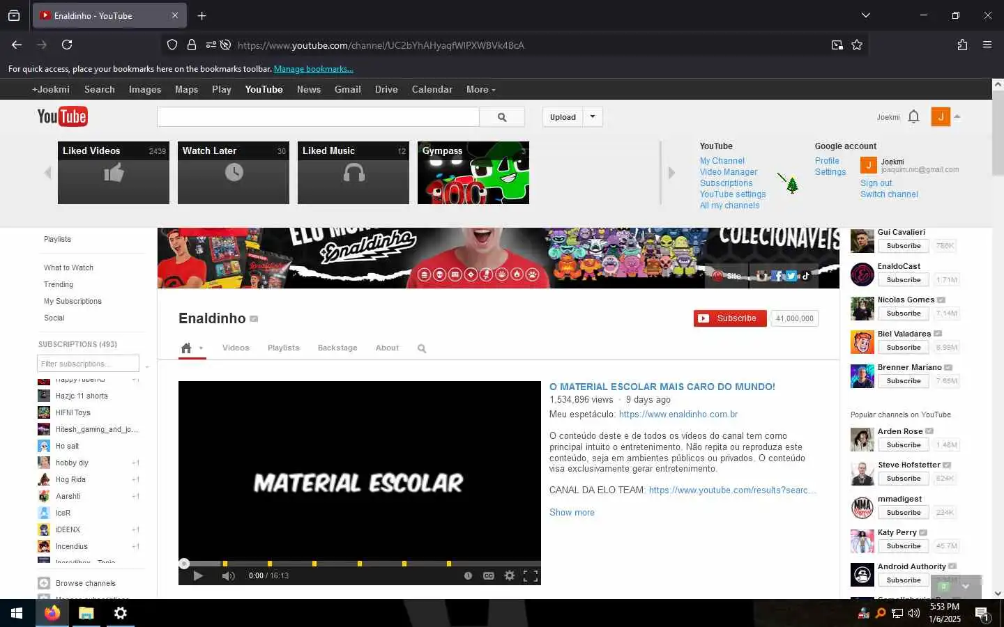Open a new browser tab

pyautogui.click(x=201, y=15)
